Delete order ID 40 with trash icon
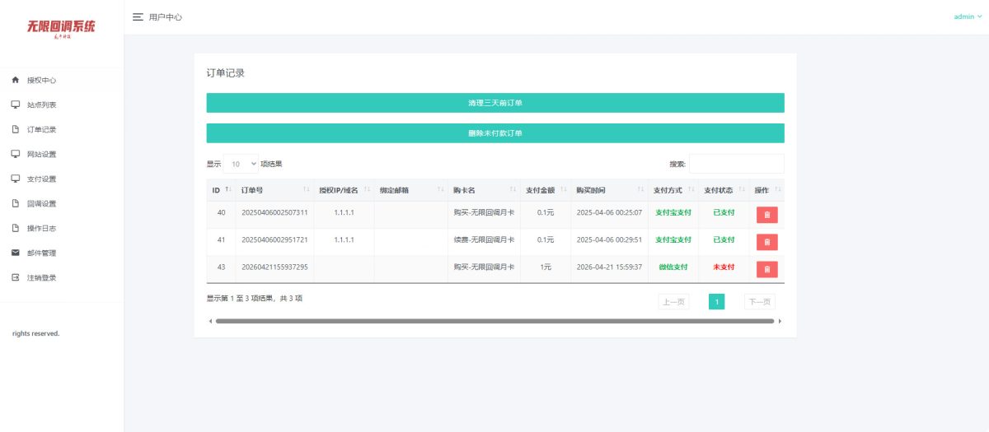Image resolution: width=989 pixels, height=432 pixels. pos(766,215)
